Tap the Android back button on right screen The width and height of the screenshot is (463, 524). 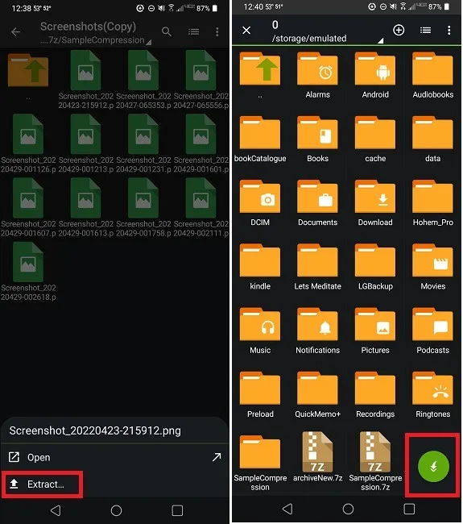287,509
